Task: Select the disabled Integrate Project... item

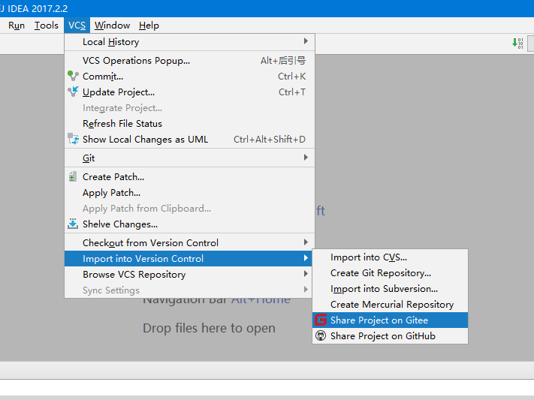Action: pyautogui.click(x=189, y=107)
